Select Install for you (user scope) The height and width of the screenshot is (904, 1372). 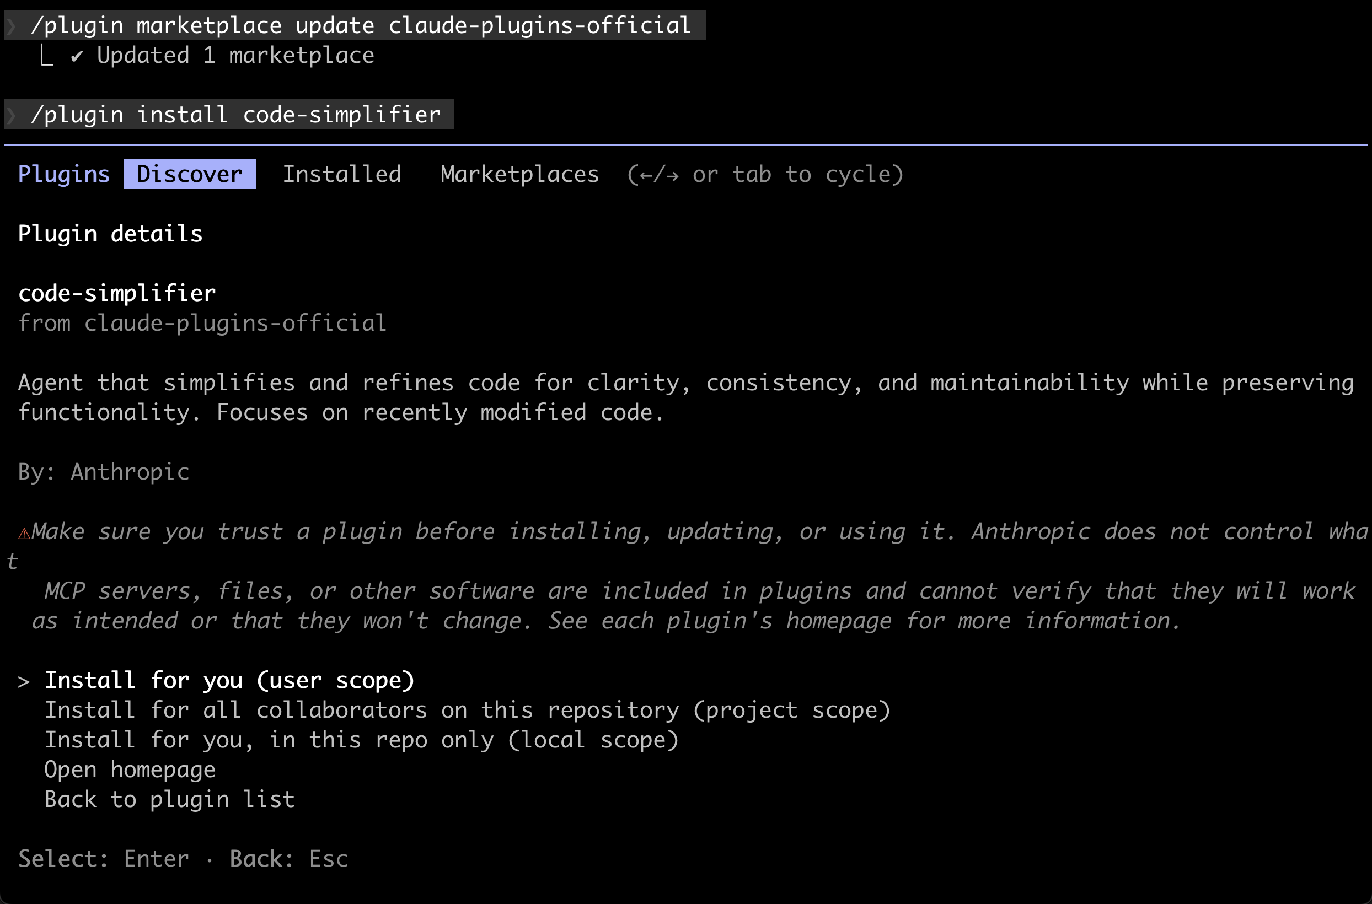coord(229,680)
